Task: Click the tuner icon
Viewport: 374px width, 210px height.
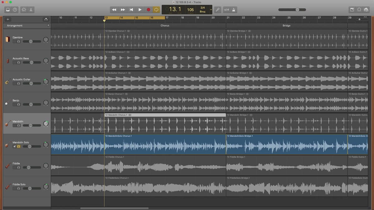Action: (218, 10)
